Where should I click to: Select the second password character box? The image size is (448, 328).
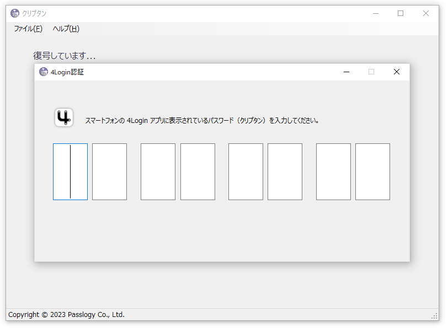point(109,171)
